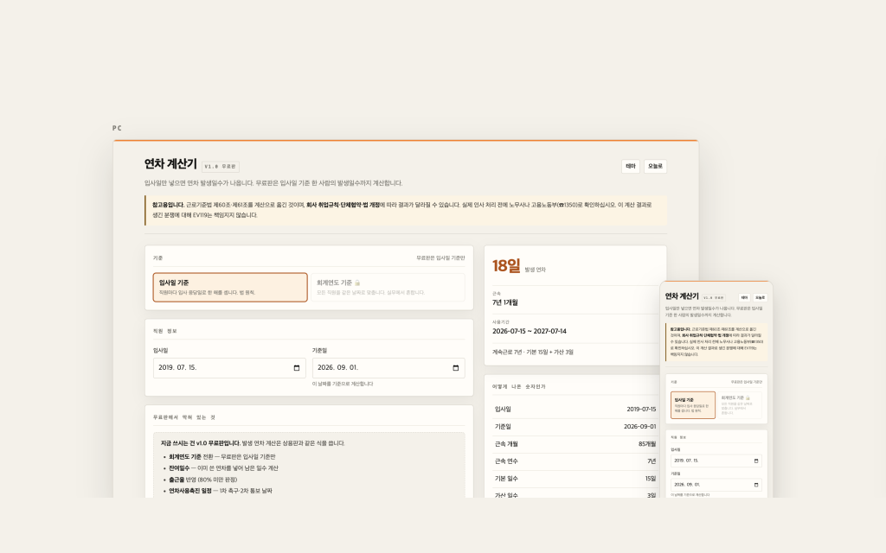Image resolution: width=886 pixels, height=553 pixels.
Task: Open calendar picker icon in PC 기준일 field
Action: [456, 368]
